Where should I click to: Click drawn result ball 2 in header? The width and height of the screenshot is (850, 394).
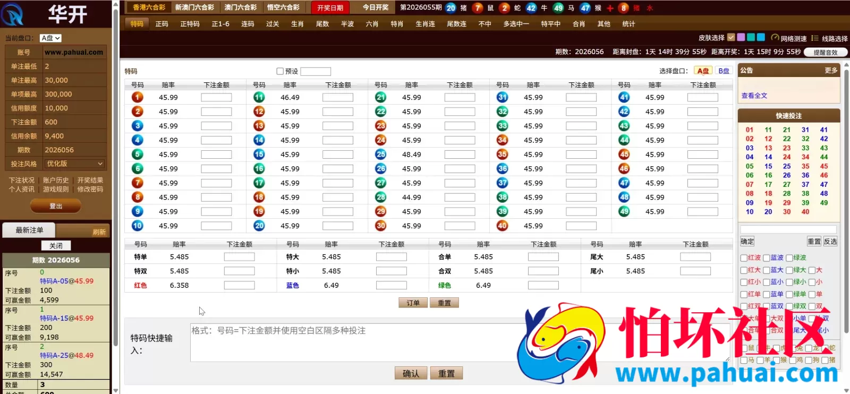coord(504,7)
